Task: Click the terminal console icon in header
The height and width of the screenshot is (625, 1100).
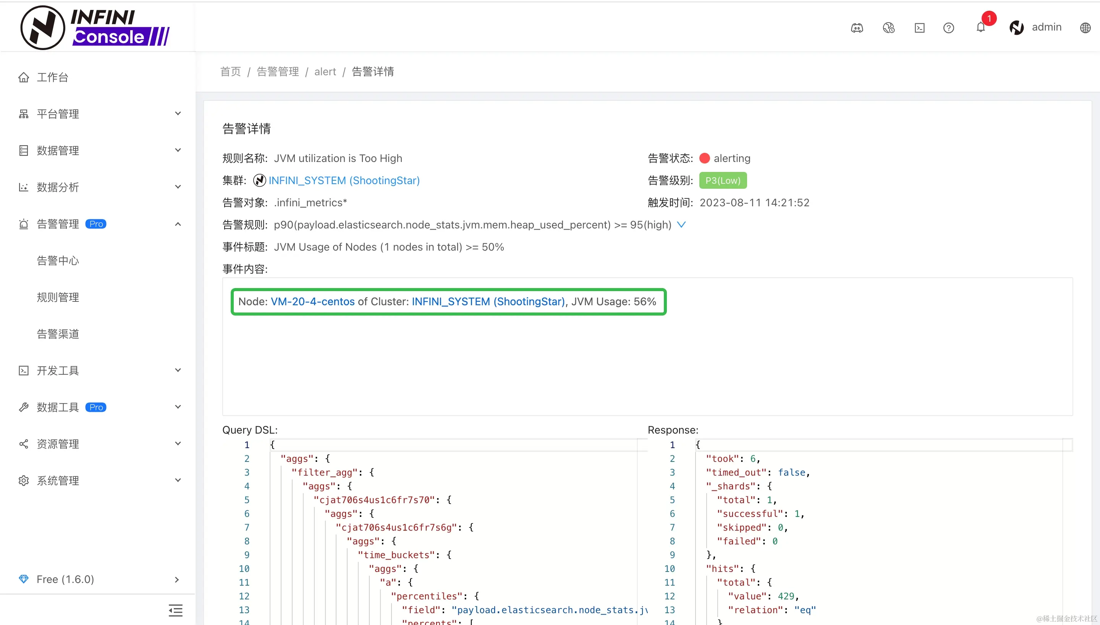Action: pyautogui.click(x=919, y=28)
